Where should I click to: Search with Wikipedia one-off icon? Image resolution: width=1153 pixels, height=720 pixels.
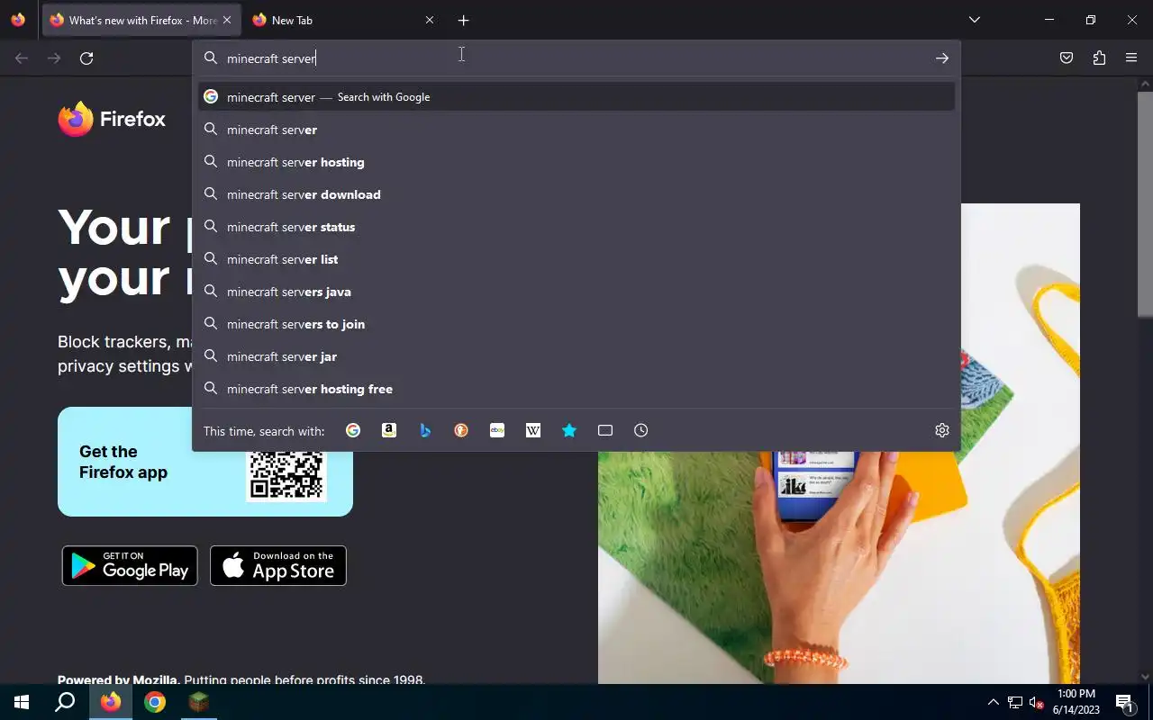pos(533,430)
